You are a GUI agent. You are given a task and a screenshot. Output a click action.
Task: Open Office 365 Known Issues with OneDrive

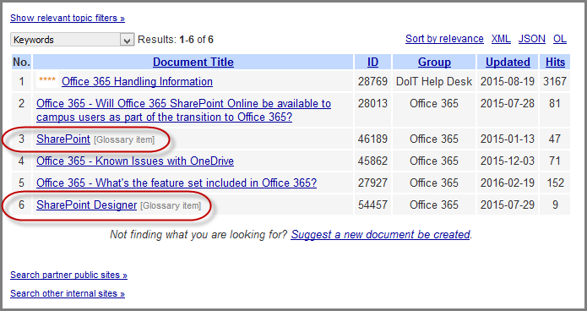coord(135,161)
